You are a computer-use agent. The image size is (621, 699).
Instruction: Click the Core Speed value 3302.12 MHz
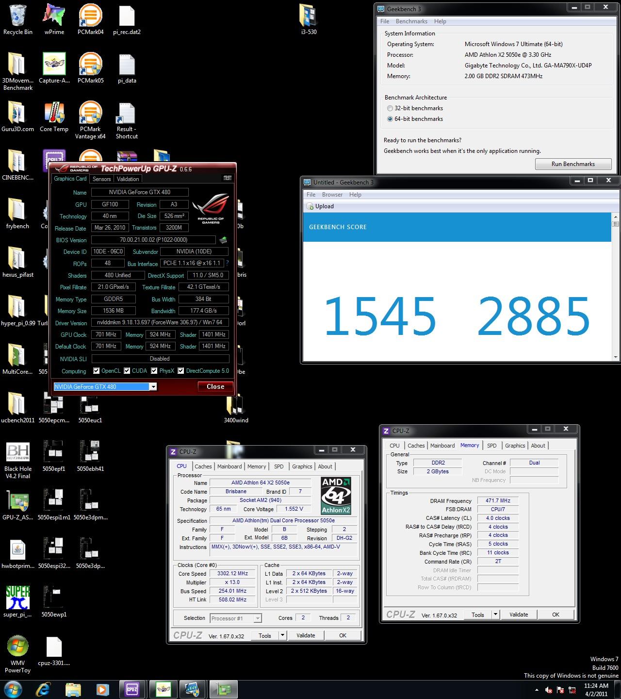point(233,573)
